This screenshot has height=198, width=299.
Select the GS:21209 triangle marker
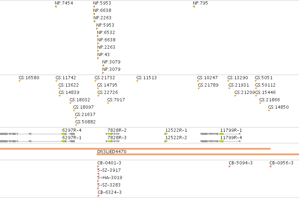pos(235,96)
